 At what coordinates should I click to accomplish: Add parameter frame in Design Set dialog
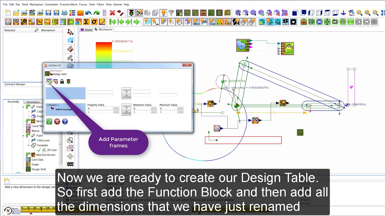tap(49, 82)
